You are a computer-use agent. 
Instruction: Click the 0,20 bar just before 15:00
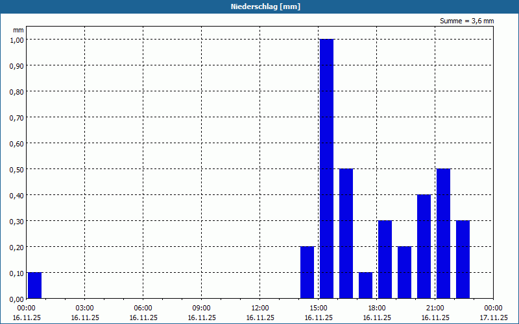point(307,272)
